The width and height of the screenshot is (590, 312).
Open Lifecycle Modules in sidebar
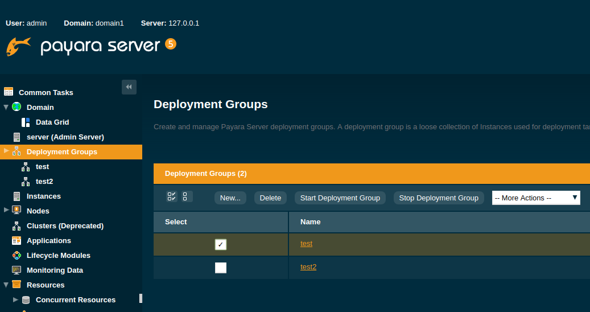point(59,255)
